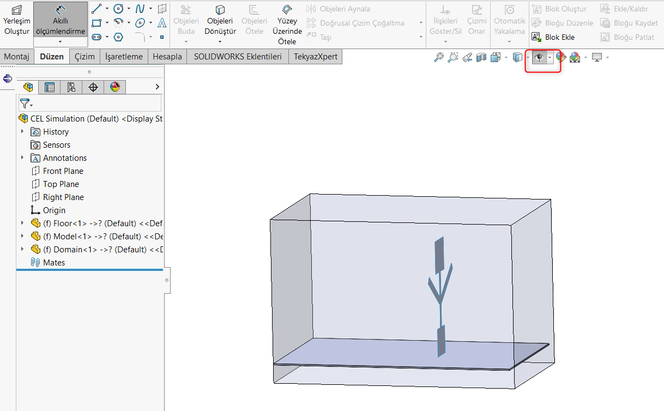Click the panel collapse handle on tree edge
664x411 pixels.
coord(167,280)
